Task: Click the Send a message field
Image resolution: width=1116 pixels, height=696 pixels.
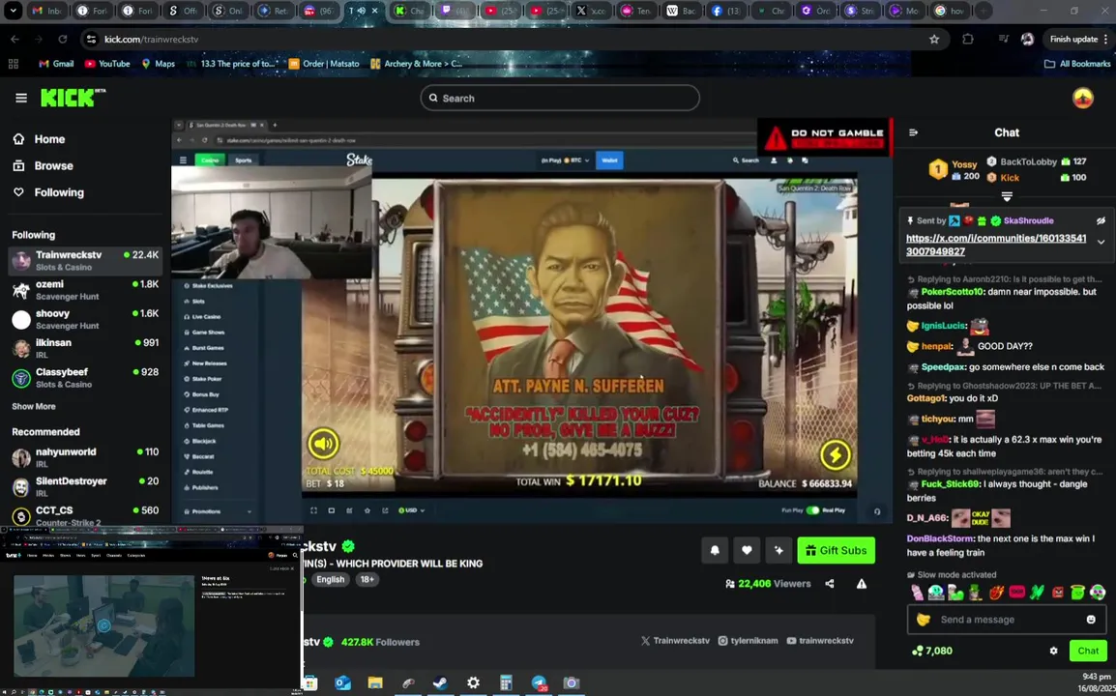Action: click(x=1007, y=619)
